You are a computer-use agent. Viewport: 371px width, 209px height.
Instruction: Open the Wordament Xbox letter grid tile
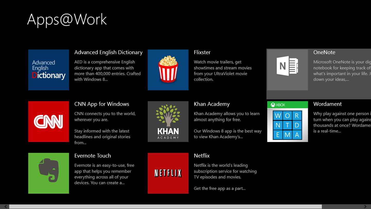tap(288, 122)
